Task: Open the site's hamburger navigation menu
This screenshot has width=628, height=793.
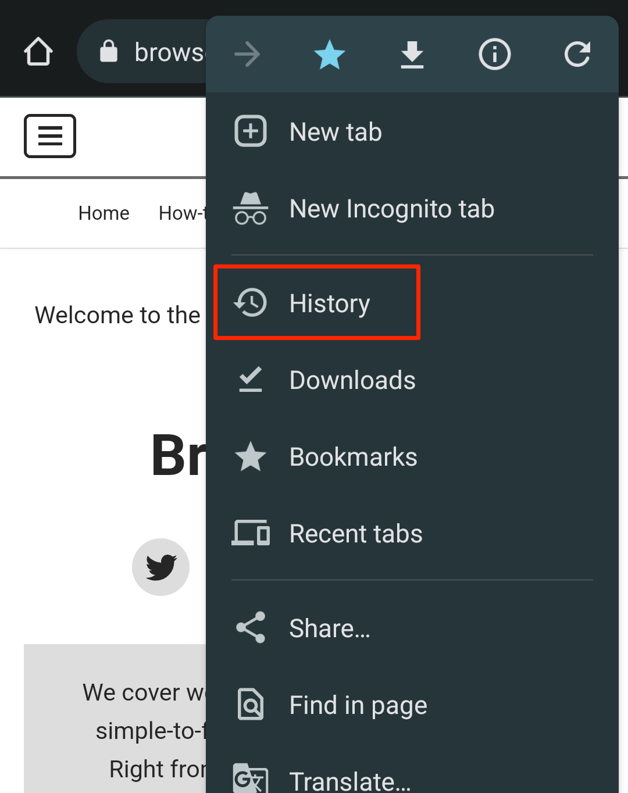Action: pyautogui.click(x=49, y=136)
